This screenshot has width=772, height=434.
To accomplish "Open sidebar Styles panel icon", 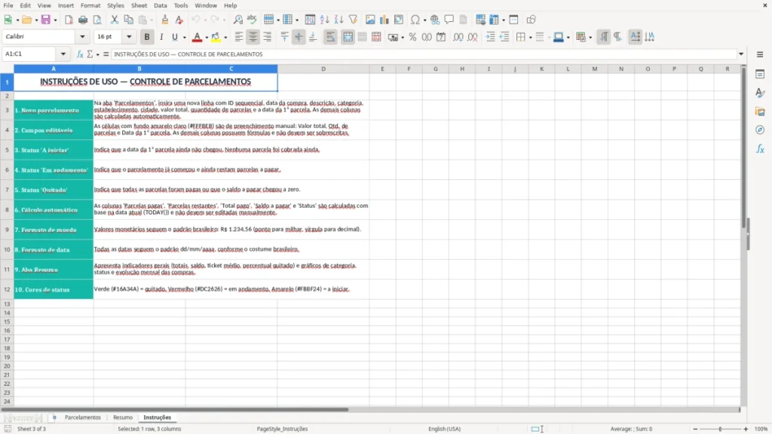I will tap(760, 93).
